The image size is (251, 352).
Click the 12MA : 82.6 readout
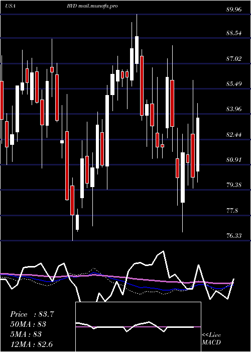click(31, 344)
